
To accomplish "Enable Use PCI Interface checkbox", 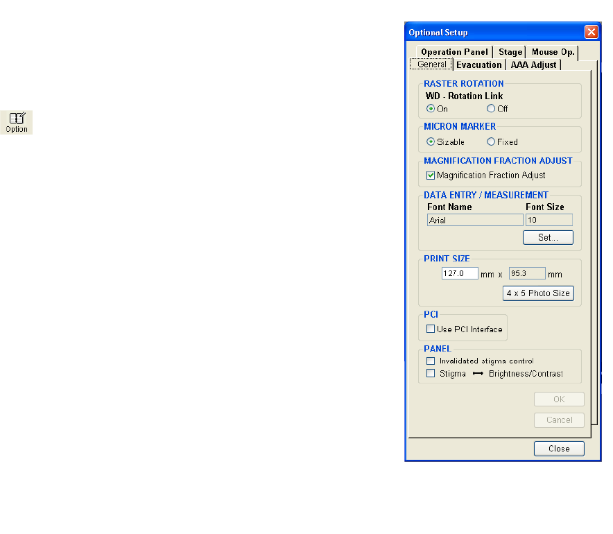I will pyautogui.click(x=431, y=329).
